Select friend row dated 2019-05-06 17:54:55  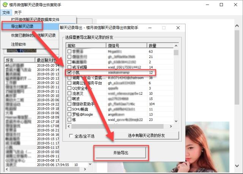(47, 165)
